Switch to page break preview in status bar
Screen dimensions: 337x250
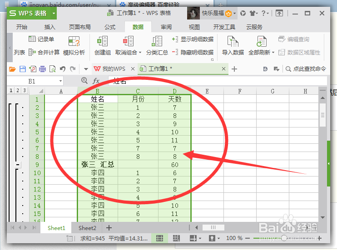176,238
